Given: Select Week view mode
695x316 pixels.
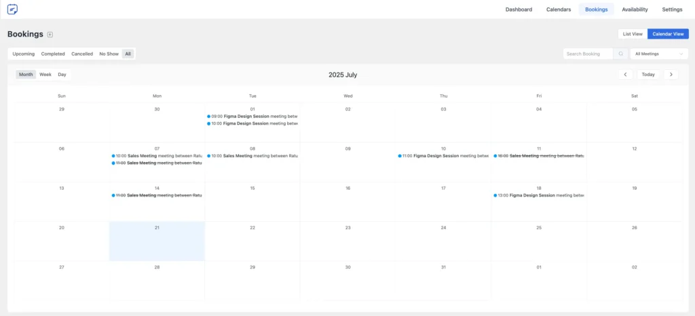Looking at the screenshot, I should [45, 75].
